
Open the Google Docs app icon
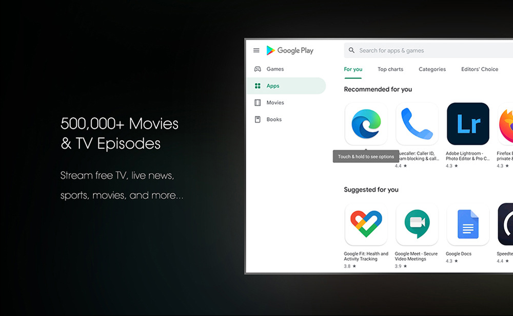point(467,224)
